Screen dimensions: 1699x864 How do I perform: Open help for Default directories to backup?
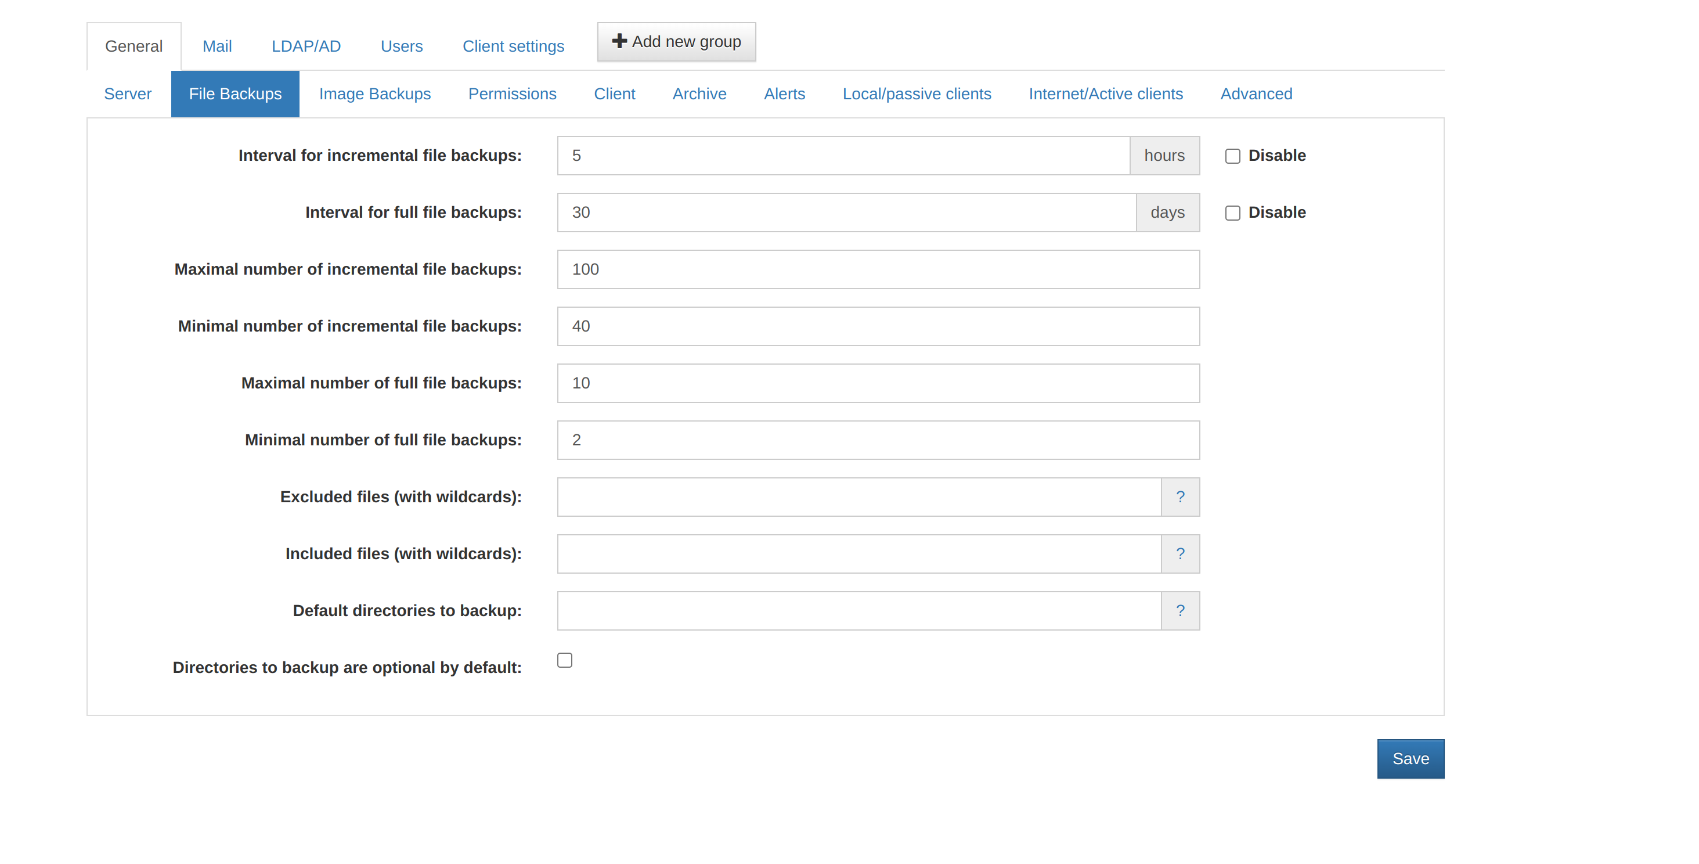coord(1180,610)
